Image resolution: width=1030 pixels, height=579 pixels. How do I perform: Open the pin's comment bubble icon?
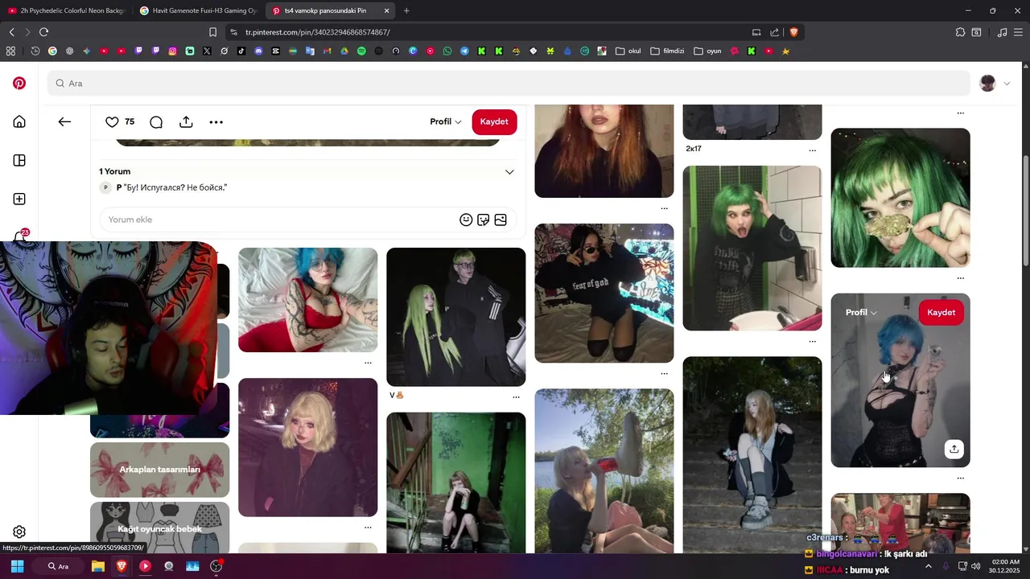click(156, 121)
